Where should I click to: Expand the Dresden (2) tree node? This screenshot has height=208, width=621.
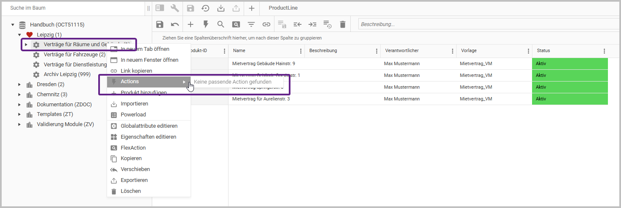tap(19, 84)
